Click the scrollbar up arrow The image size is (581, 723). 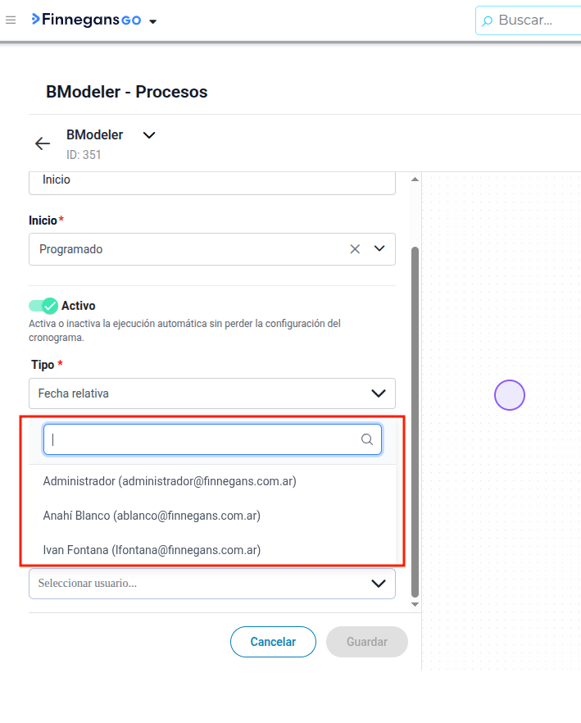(x=415, y=179)
